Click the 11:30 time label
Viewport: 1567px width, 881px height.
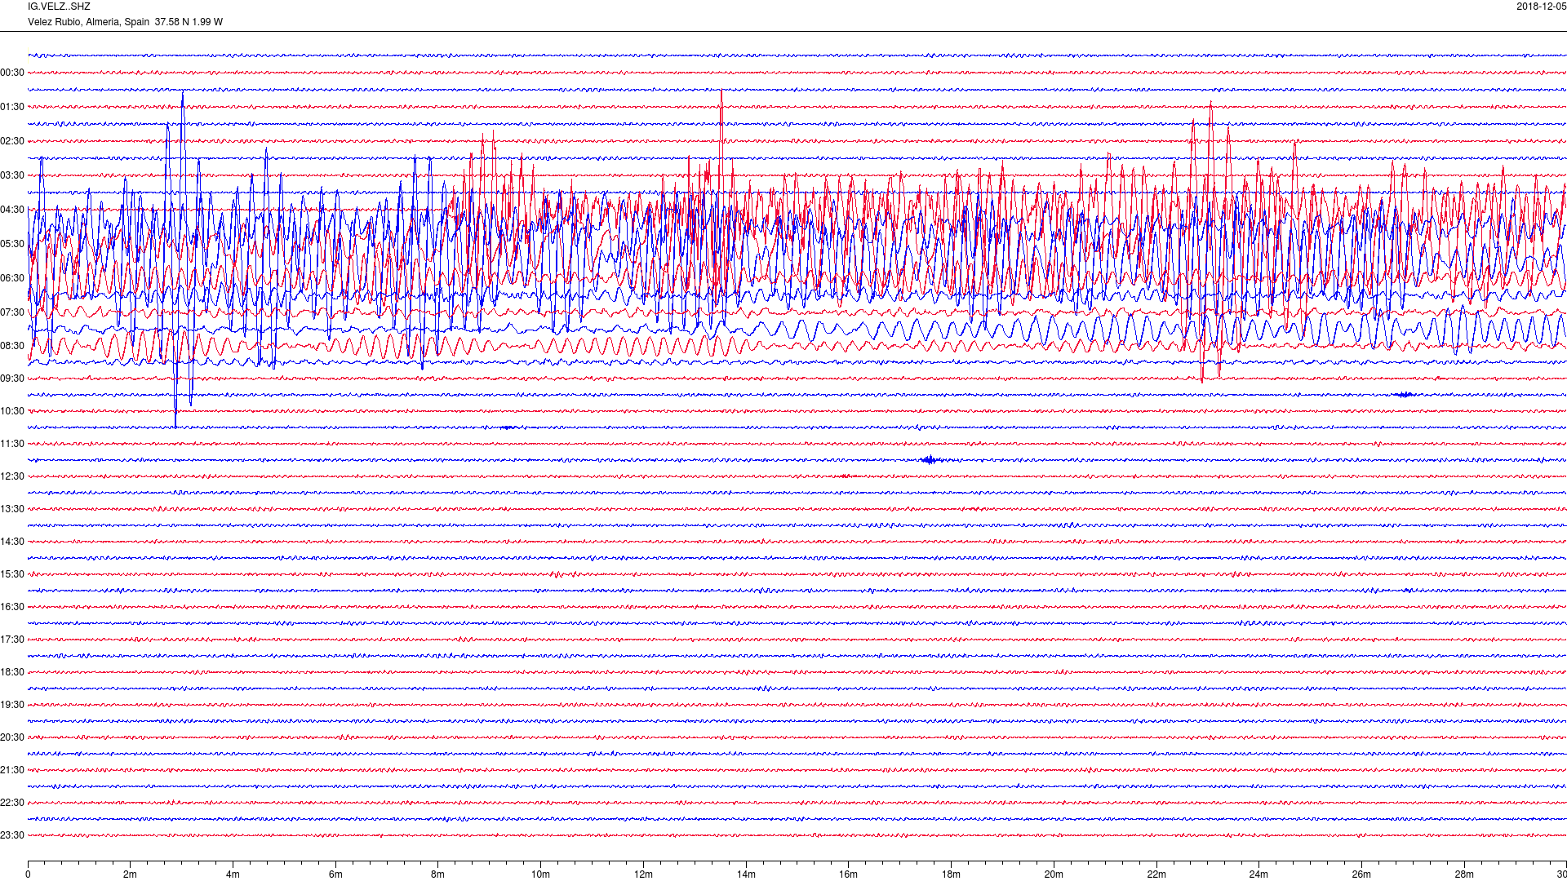[x=12, y=444]
